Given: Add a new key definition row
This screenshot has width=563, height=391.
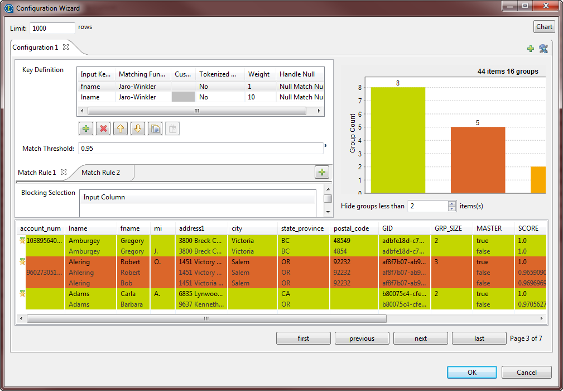Looking at the screenshot, I should tap(86, 129).
